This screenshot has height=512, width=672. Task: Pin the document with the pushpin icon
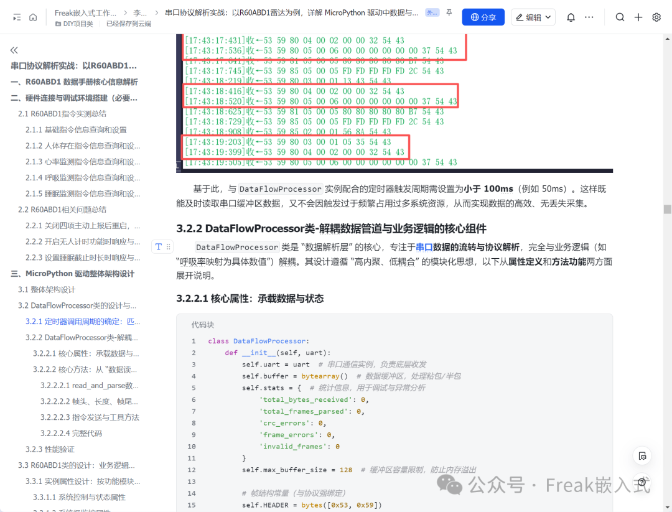(x=449, y=13)
